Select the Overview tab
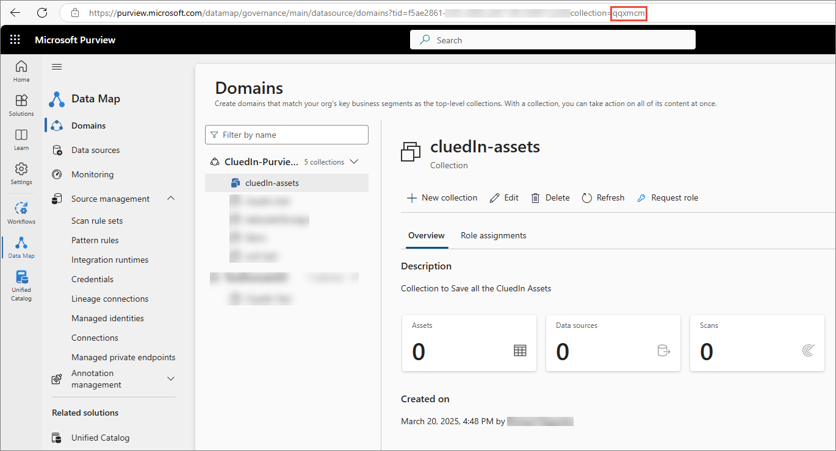836x451 pixels. tap(427, 235)
